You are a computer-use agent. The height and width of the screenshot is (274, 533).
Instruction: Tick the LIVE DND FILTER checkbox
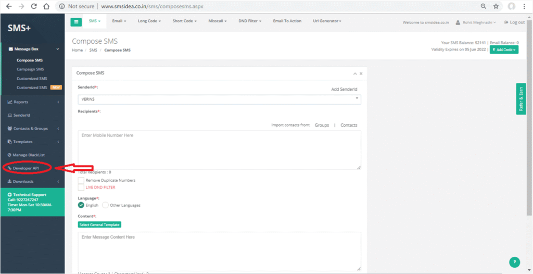tap(81, 187)
